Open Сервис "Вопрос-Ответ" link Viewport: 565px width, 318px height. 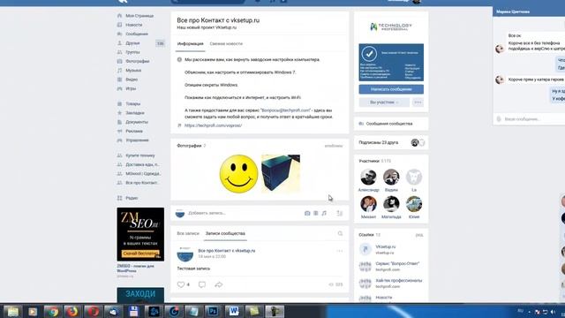point(397,264)
